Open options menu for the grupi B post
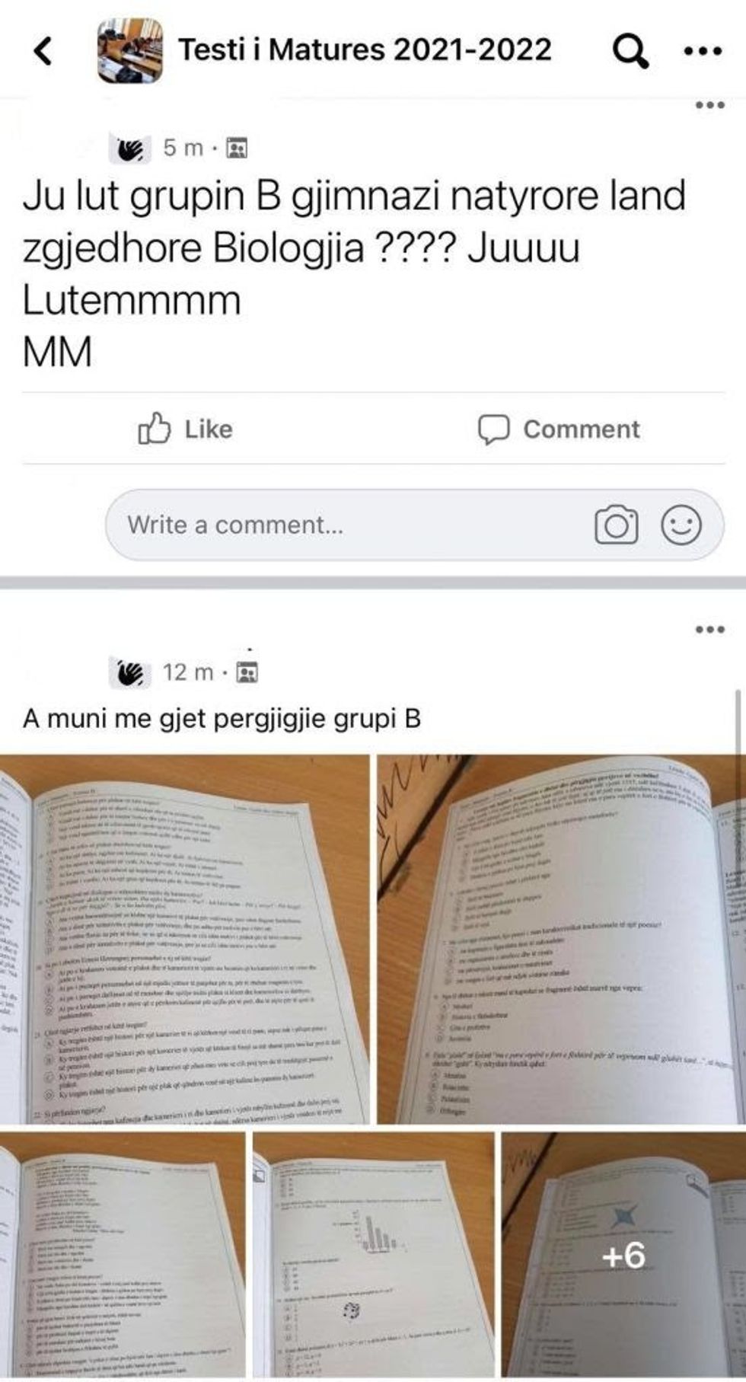The height and width of the screenshot is (1382, 746). click(710, 629)
